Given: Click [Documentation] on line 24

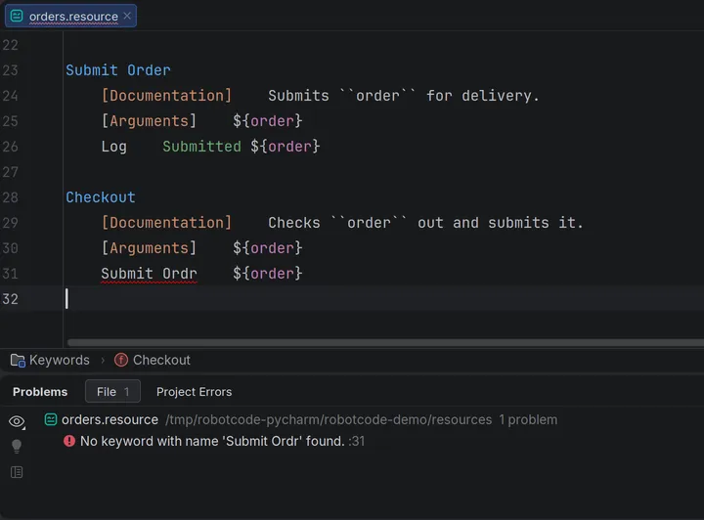Looking at the screenshot, I should (x=166, y=96).
